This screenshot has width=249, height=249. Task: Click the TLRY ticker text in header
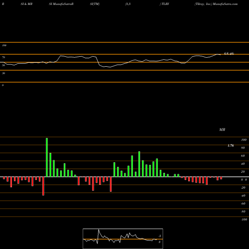(x=165, y=4)
